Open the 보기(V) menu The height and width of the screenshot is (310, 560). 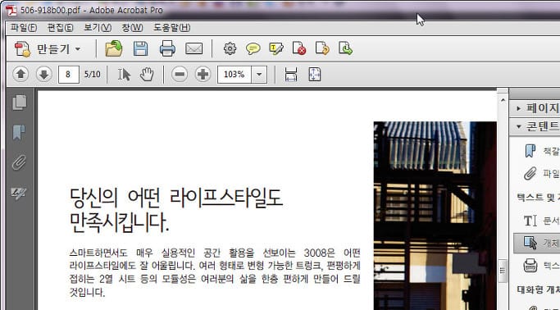coord(98,28)
